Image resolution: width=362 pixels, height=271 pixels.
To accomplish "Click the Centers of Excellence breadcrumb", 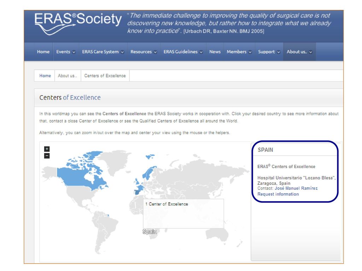I will 105,76.
